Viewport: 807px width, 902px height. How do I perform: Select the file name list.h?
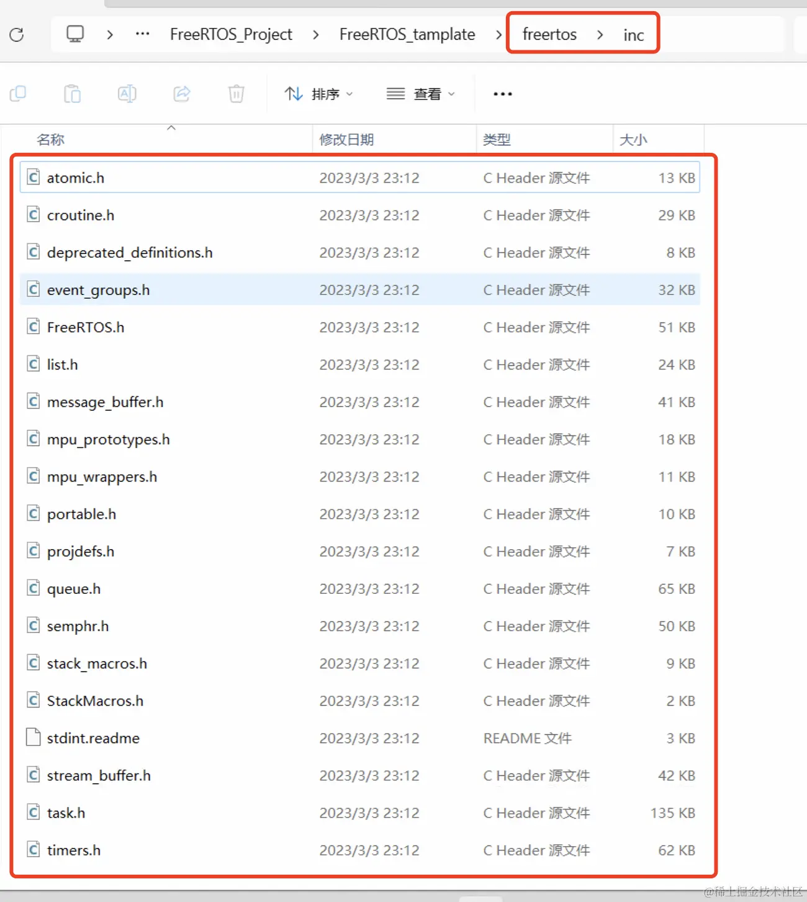(63, 365)
